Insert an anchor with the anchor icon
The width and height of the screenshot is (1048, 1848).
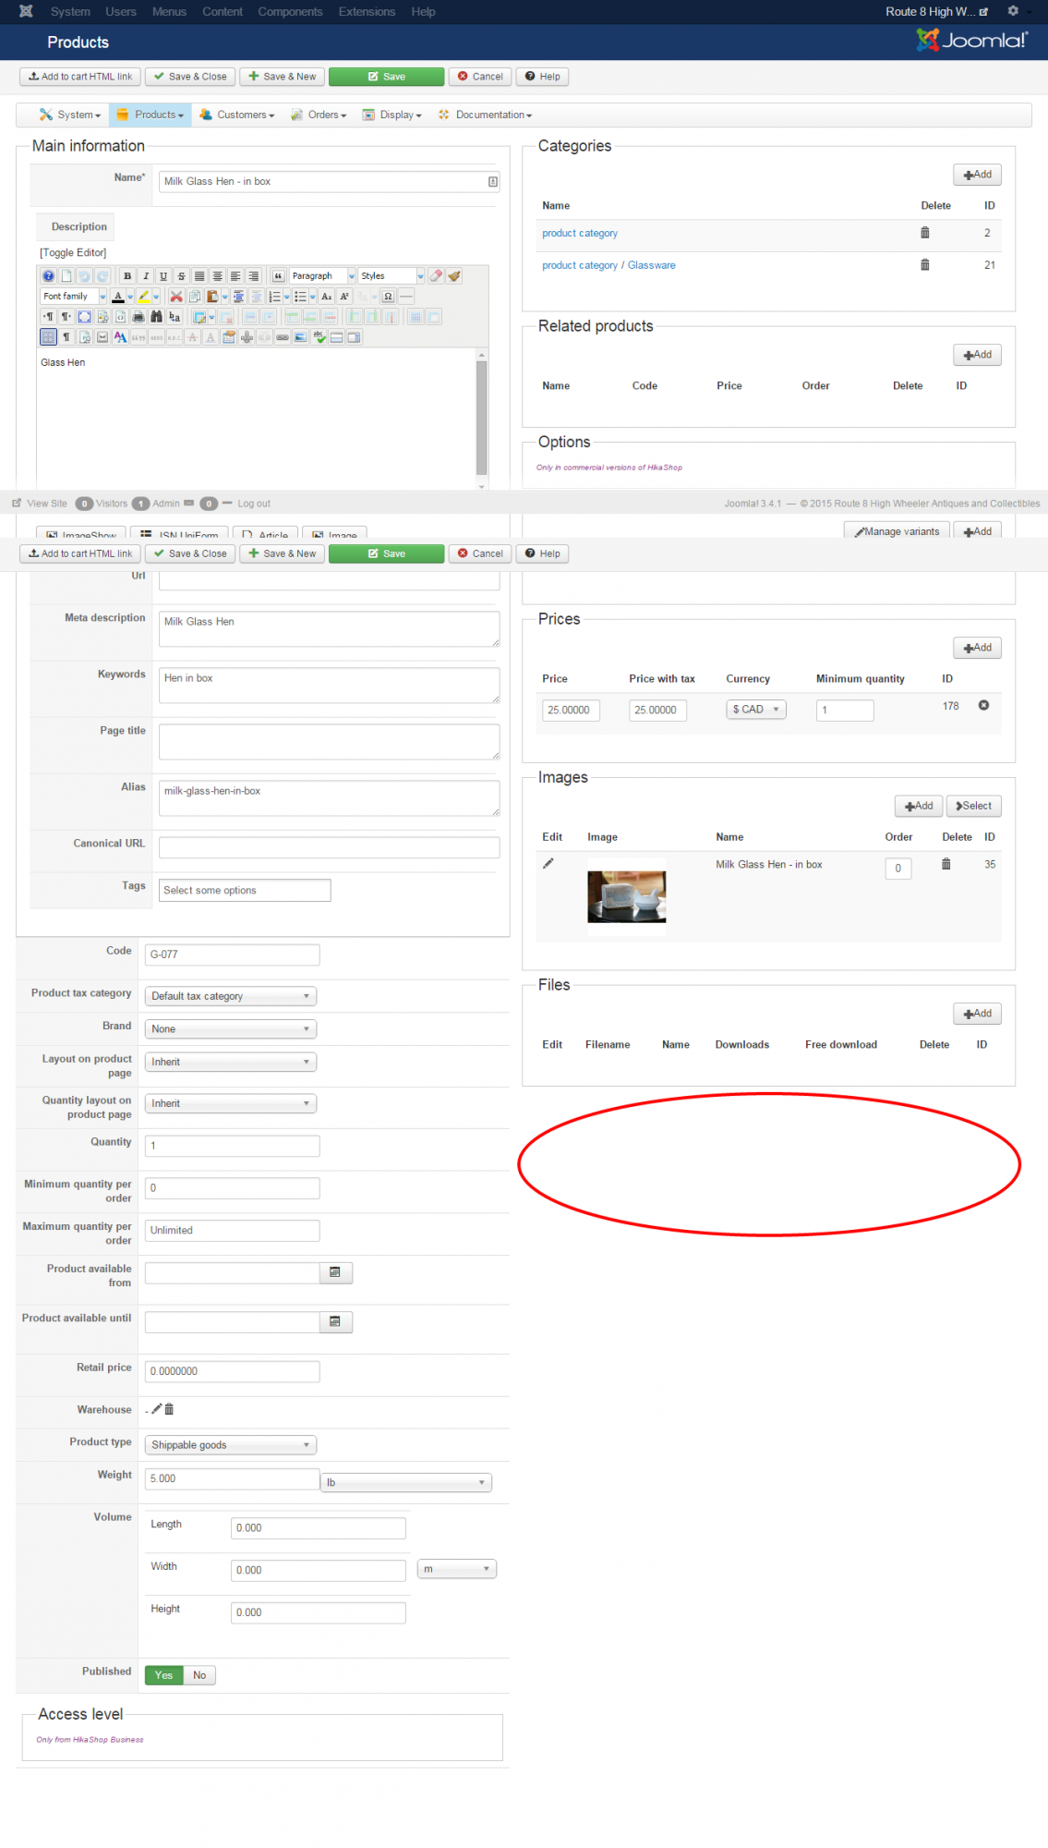click(x=247, y=337)
